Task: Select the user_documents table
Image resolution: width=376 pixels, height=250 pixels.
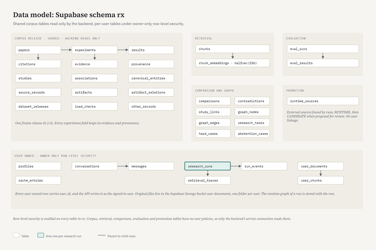Action: [x=320, y=166]
